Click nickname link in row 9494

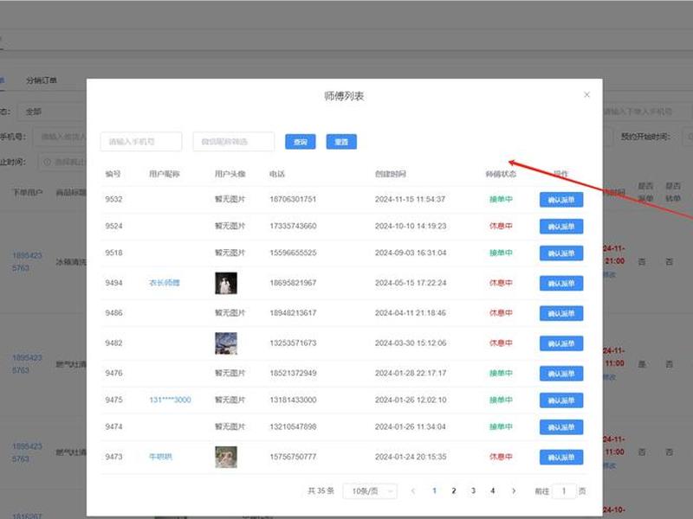[165, 283]
